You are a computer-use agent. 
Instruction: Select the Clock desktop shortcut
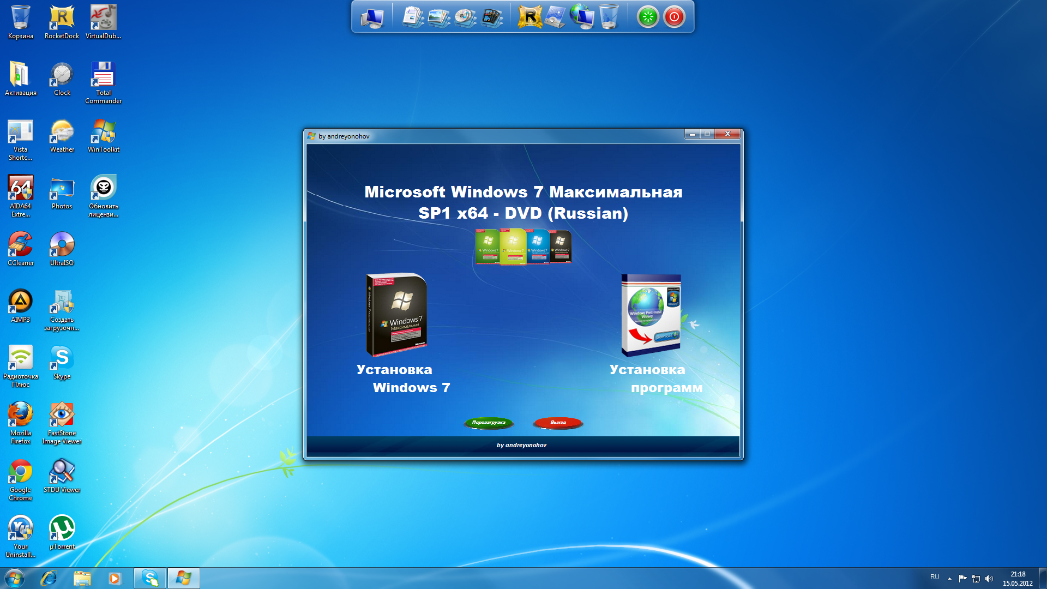(x=62, y=79)
